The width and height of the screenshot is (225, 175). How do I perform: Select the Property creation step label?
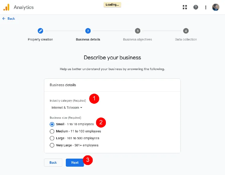pos(40,39)
